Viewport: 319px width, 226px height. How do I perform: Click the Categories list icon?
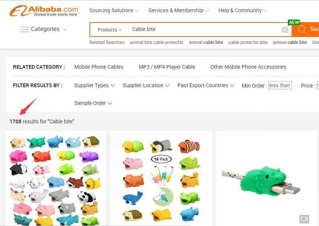coord(24,29)
